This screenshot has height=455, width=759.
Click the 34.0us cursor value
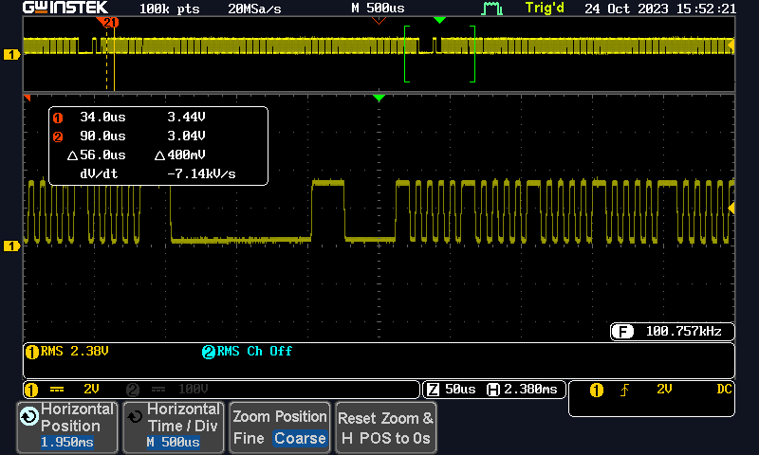point(102,117)
